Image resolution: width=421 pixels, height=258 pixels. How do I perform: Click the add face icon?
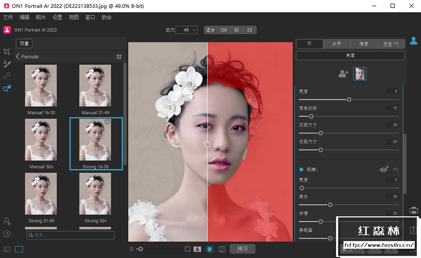343,74
